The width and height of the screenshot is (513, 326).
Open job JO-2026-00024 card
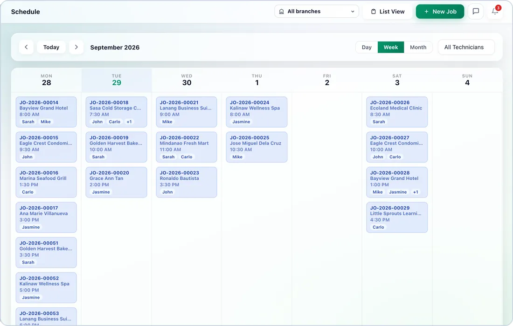[x=257, y=112]
